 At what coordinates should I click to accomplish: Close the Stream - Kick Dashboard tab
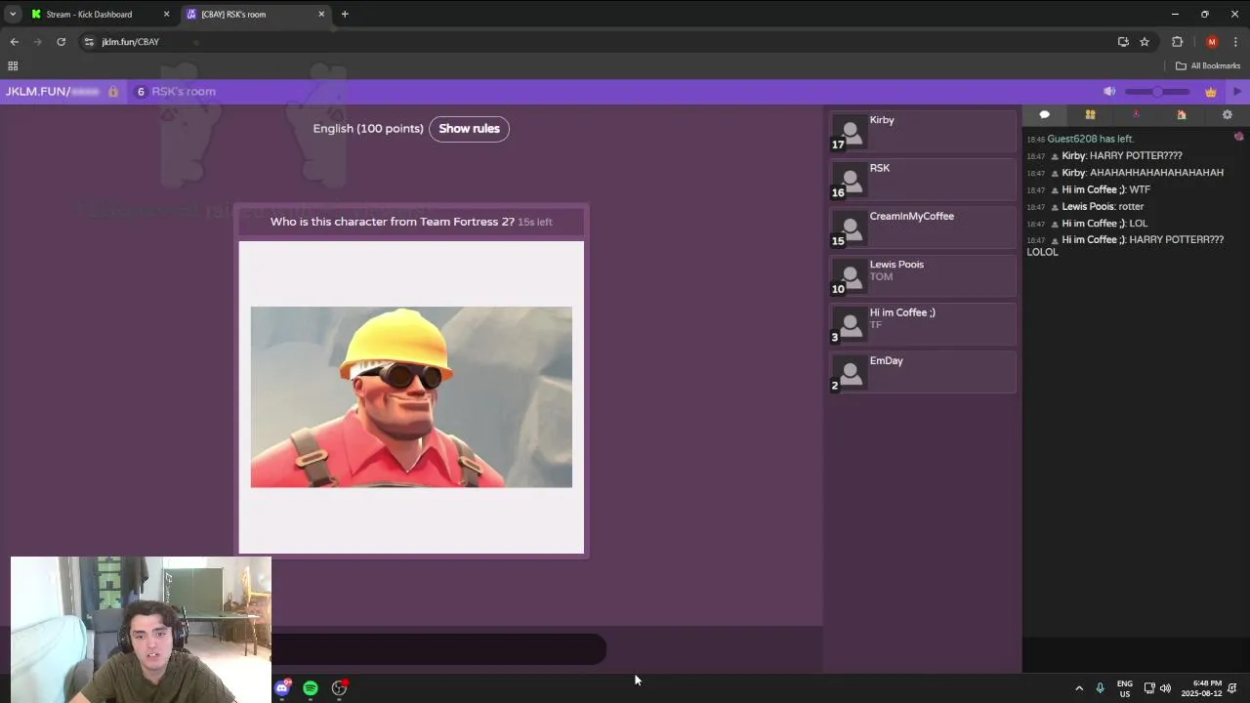[166, 15]
